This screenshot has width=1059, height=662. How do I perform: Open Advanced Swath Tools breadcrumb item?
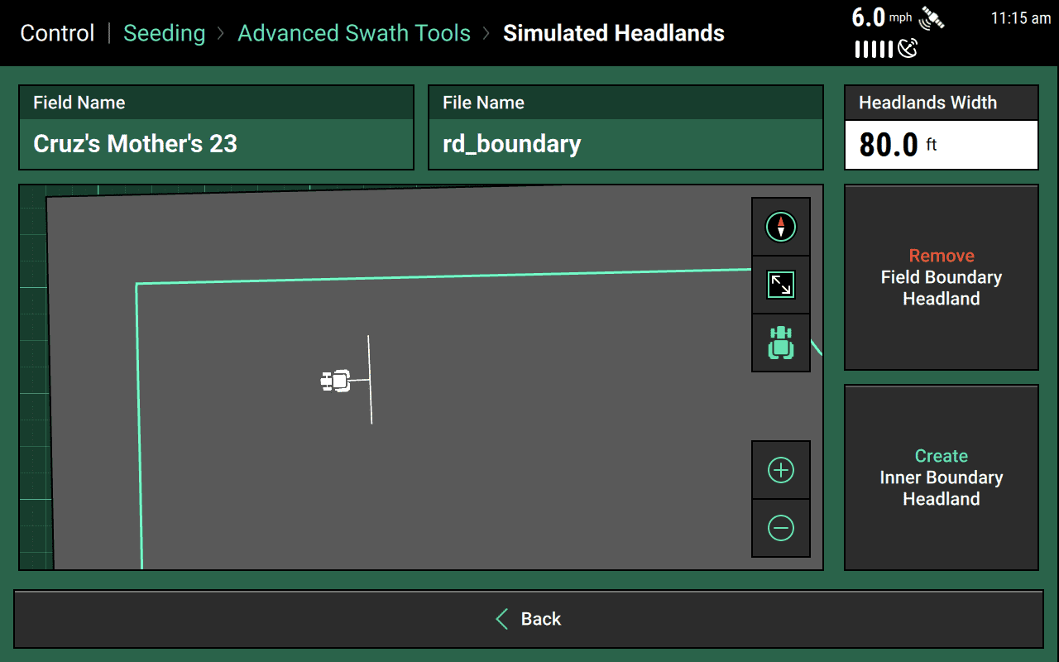pos(354,33)
